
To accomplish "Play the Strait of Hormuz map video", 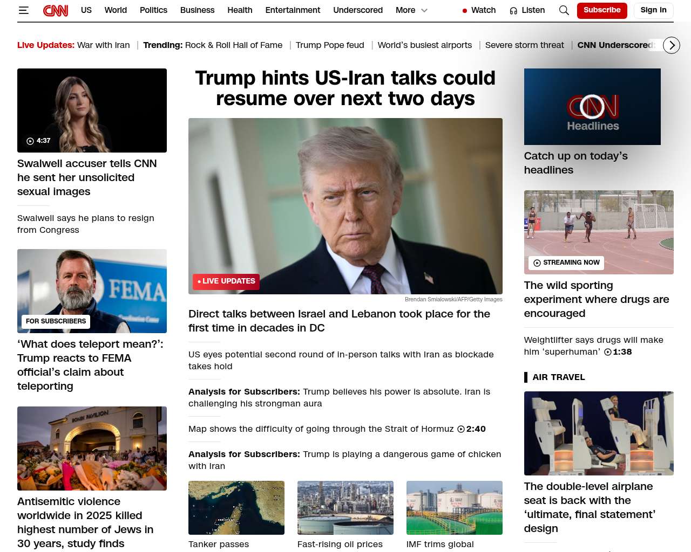I will pyautogui.click(x=461, y=429).
